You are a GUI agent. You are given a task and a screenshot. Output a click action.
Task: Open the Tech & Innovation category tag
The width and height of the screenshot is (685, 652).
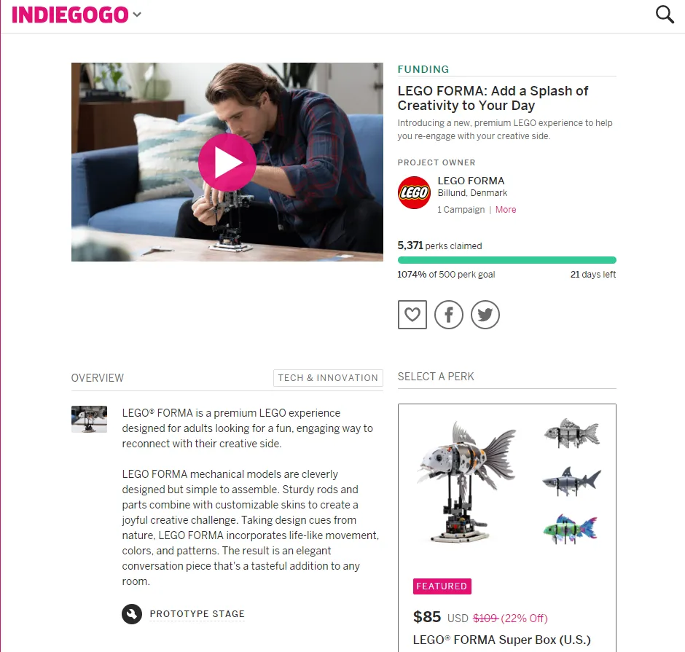(x=328, y=378)
